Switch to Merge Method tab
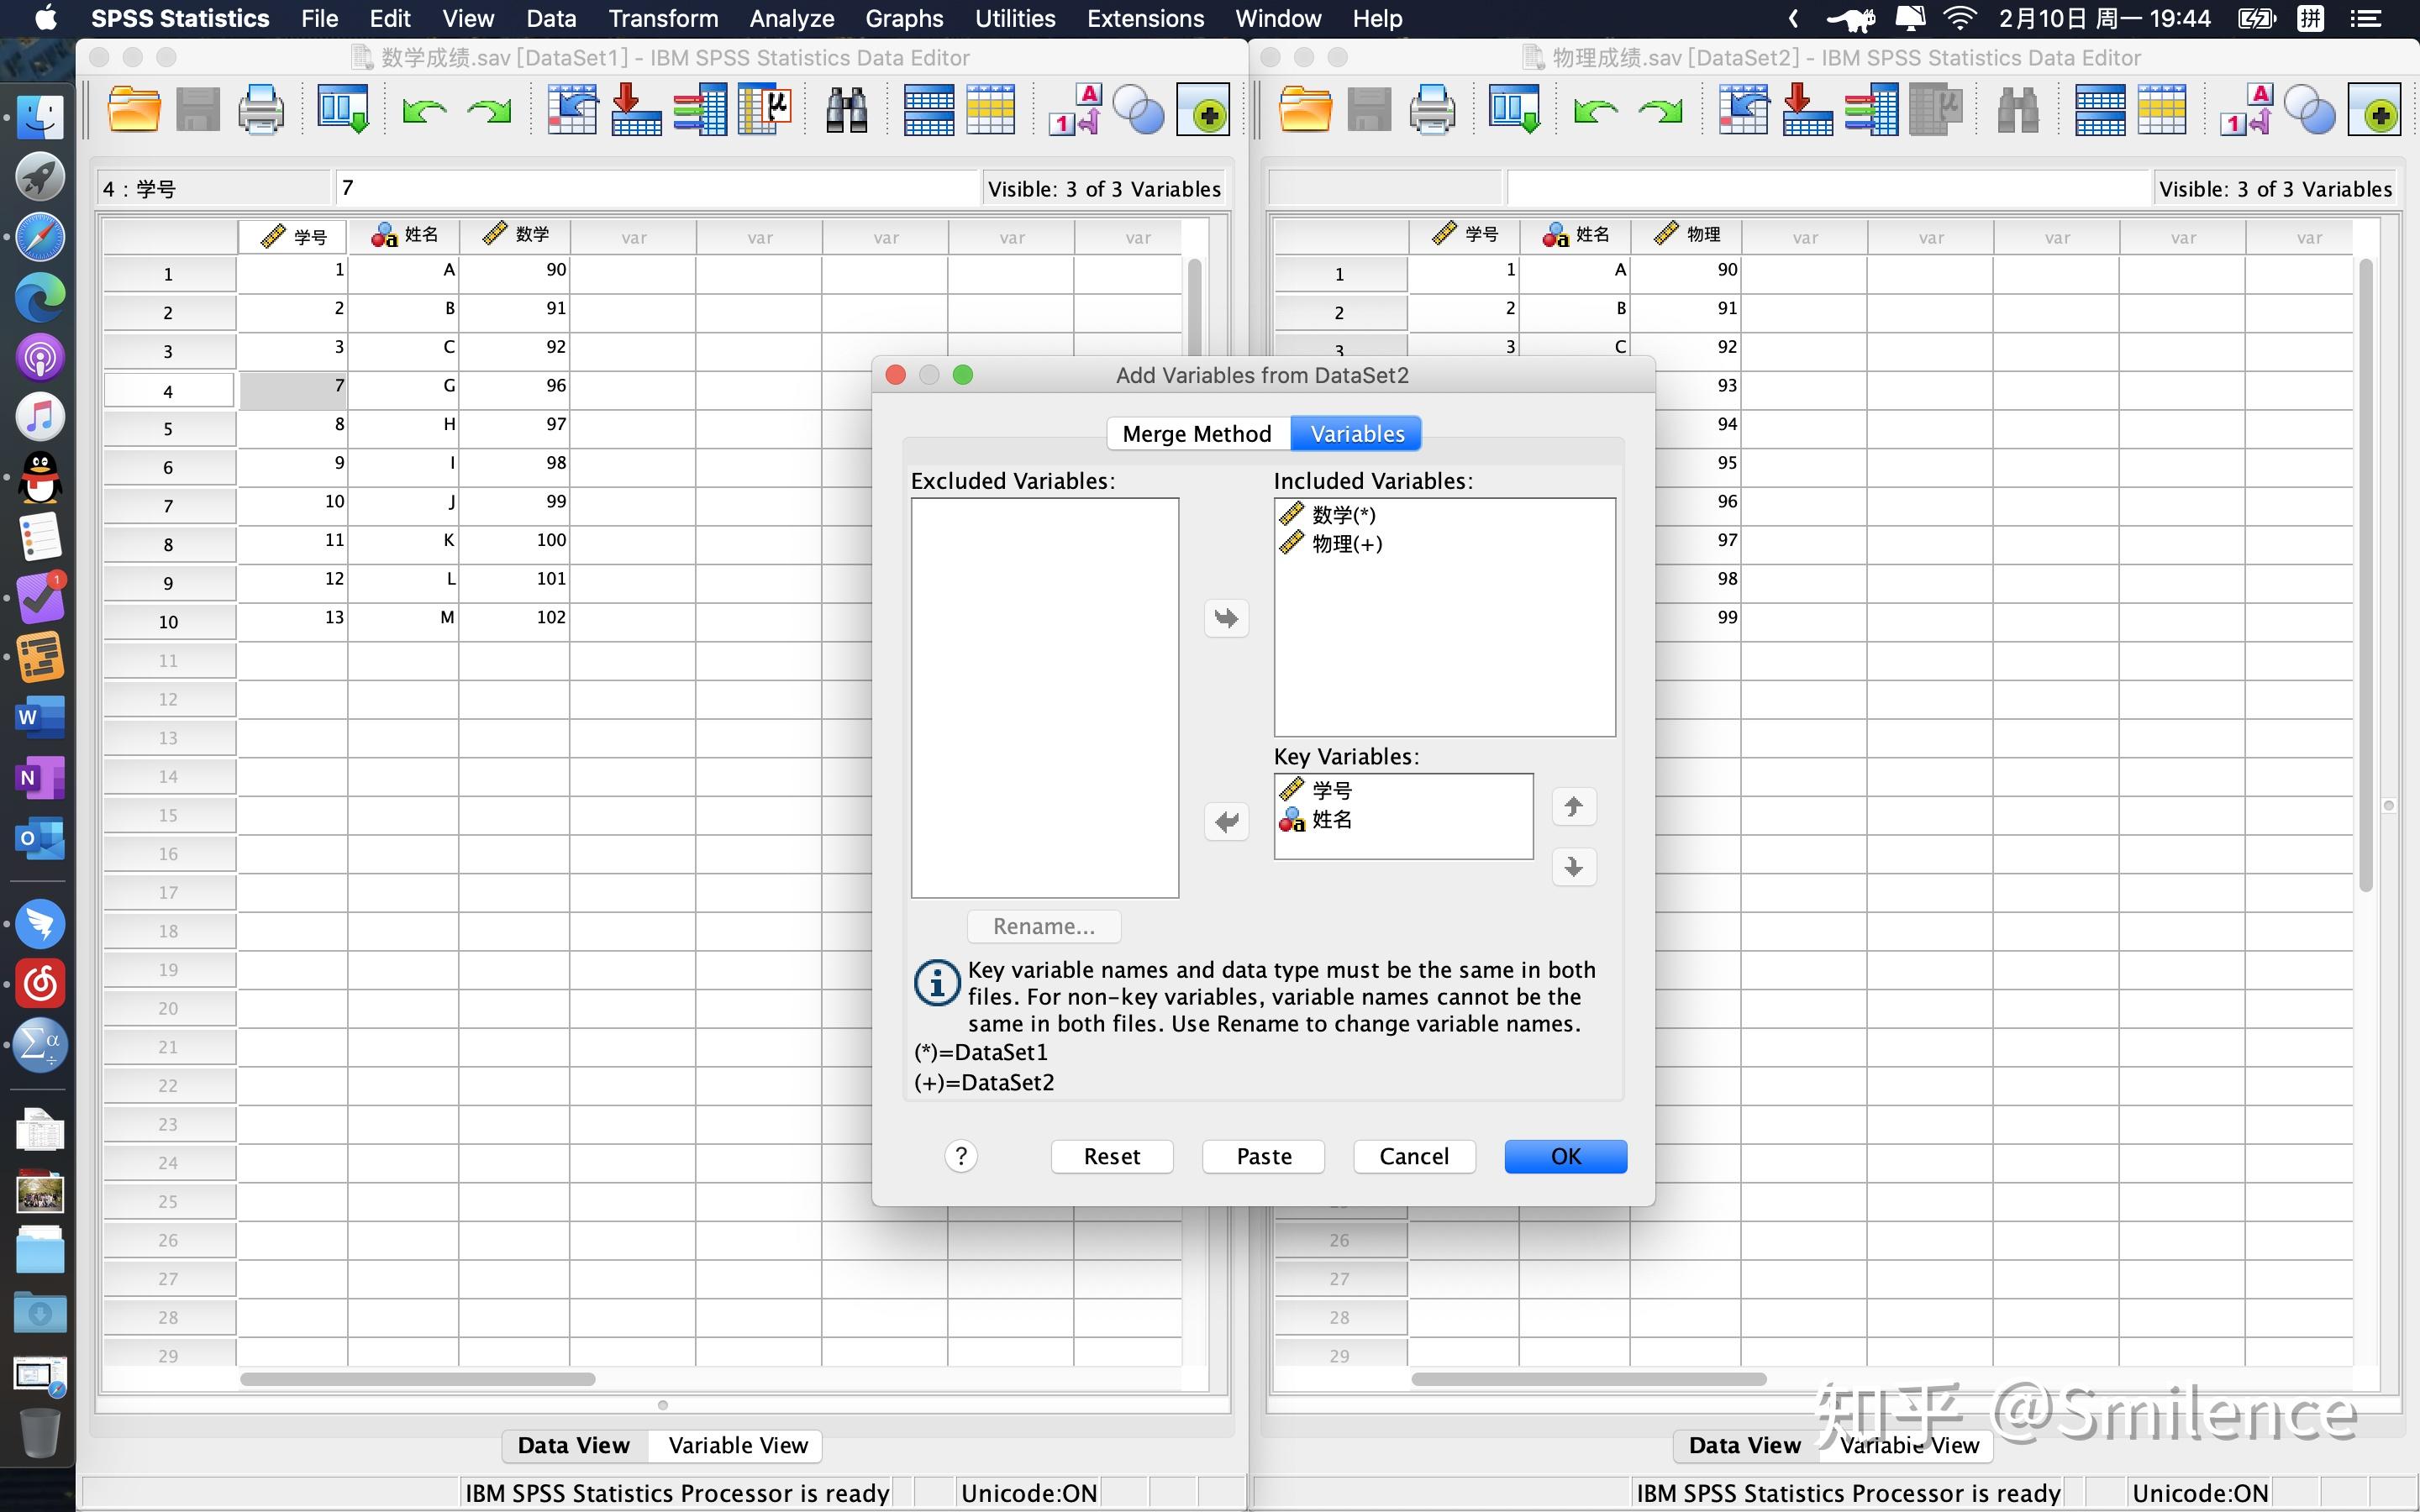2420x1512 pixels. [x=1196, y=434]
